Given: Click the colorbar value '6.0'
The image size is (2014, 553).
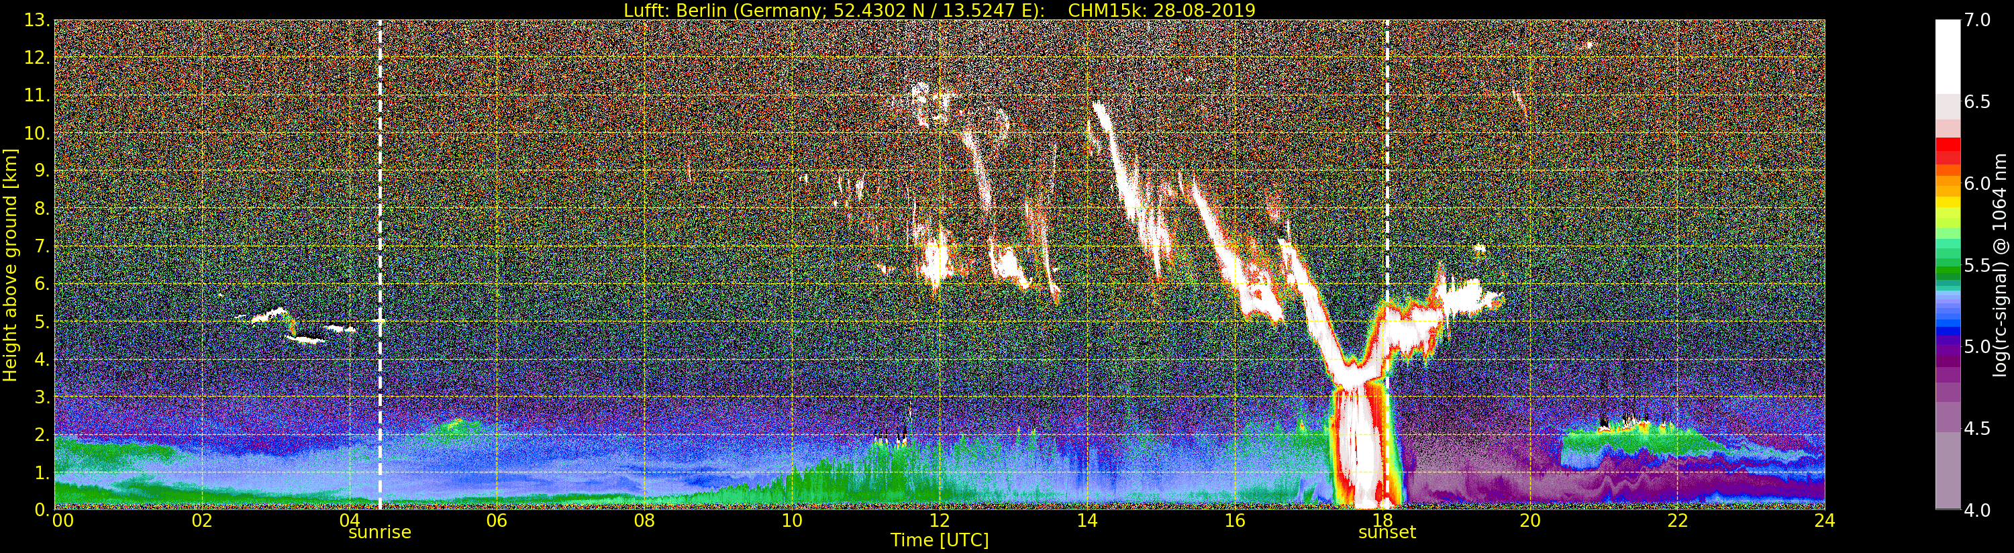Looking at the screenshot, I should coord(1977,184).
